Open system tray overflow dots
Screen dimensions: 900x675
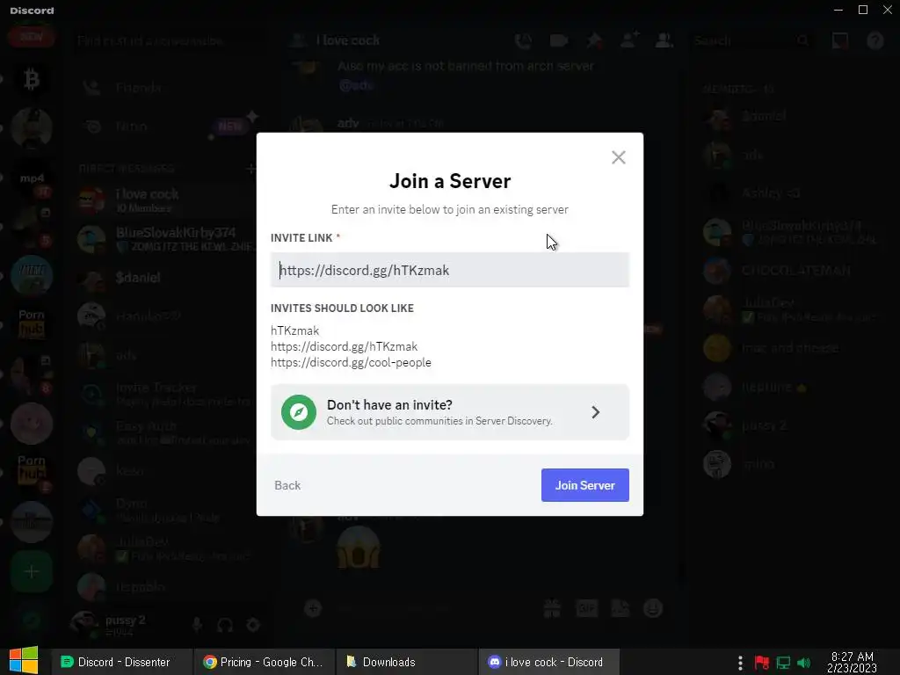coord(740,663)
